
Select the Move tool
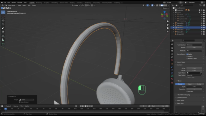[3, 20]
